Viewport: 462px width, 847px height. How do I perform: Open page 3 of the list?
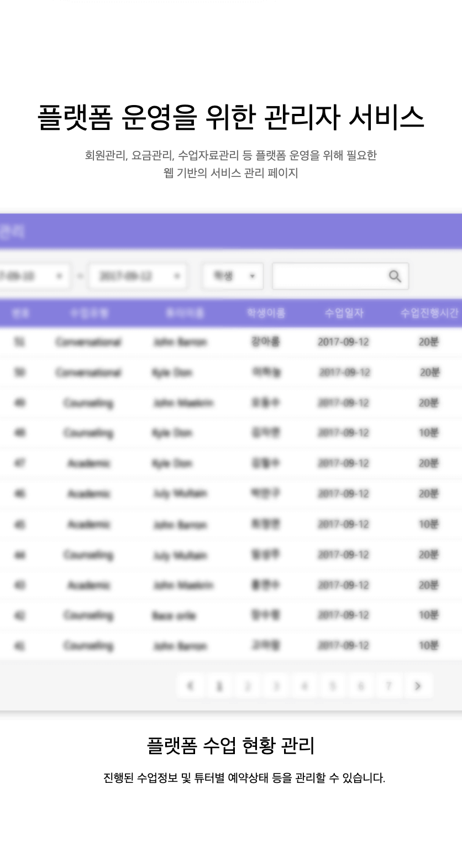click(276, 686)
